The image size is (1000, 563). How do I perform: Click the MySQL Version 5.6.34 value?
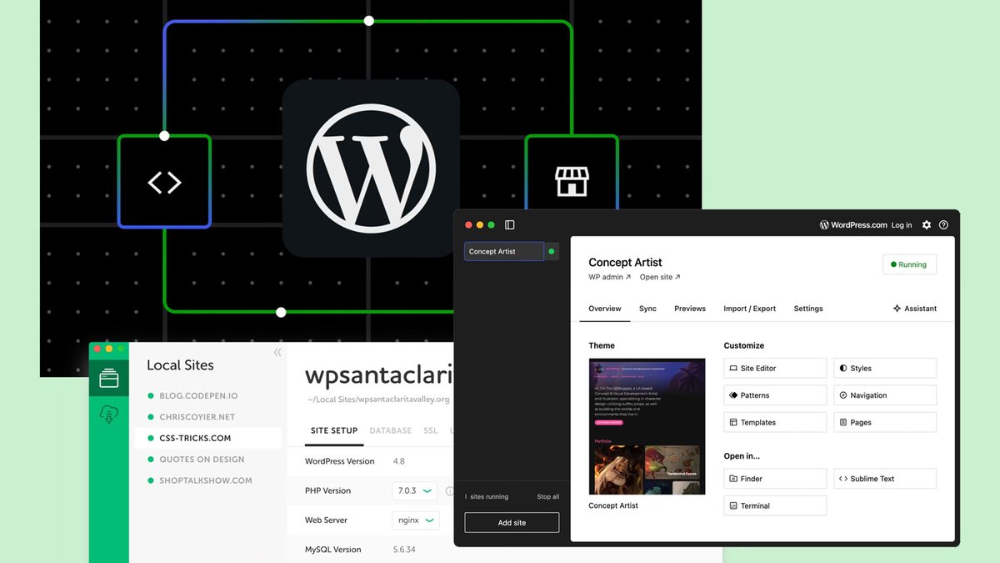click(x=404, y=550)
